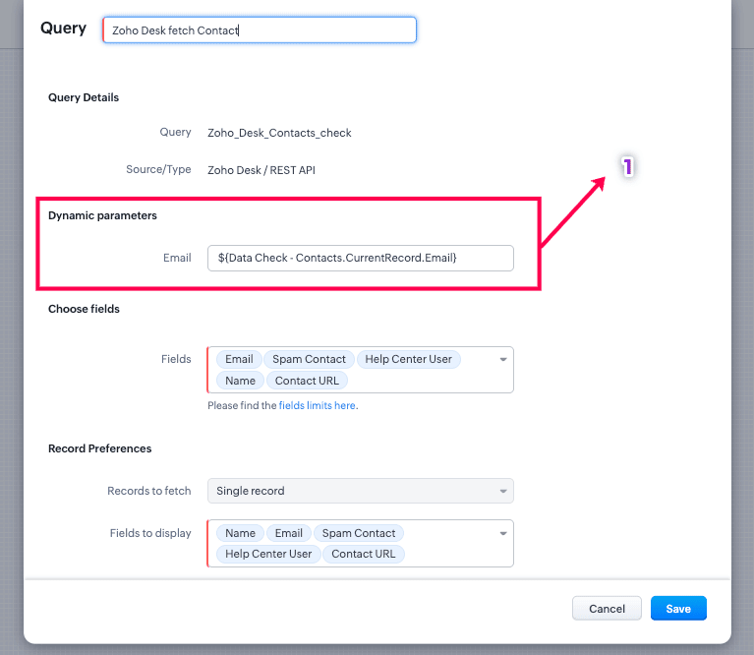Select the Spam Contact tag in Fields
The width and height of the screenshot is (754, 655).
(309, 359)
